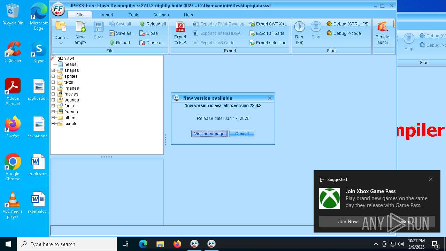Cancel the New version dialog
Image resolution: width=446 pixels, height=251 pixels.
(x=242, y=134)
